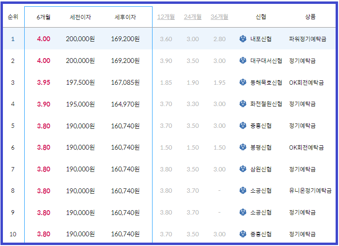
Task: Select 정기예탁금 in the 대구대서신협 row
Action: point(302,61)
